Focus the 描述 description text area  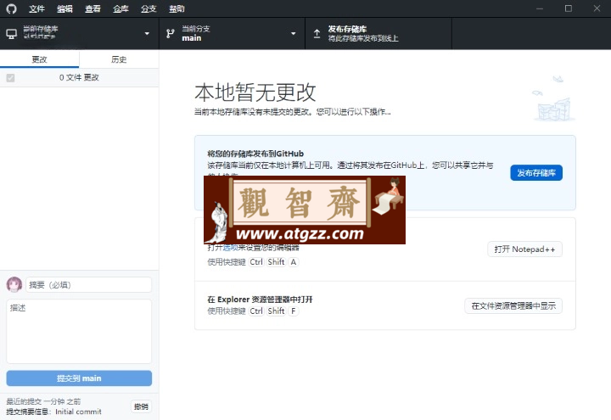[79, 331]
